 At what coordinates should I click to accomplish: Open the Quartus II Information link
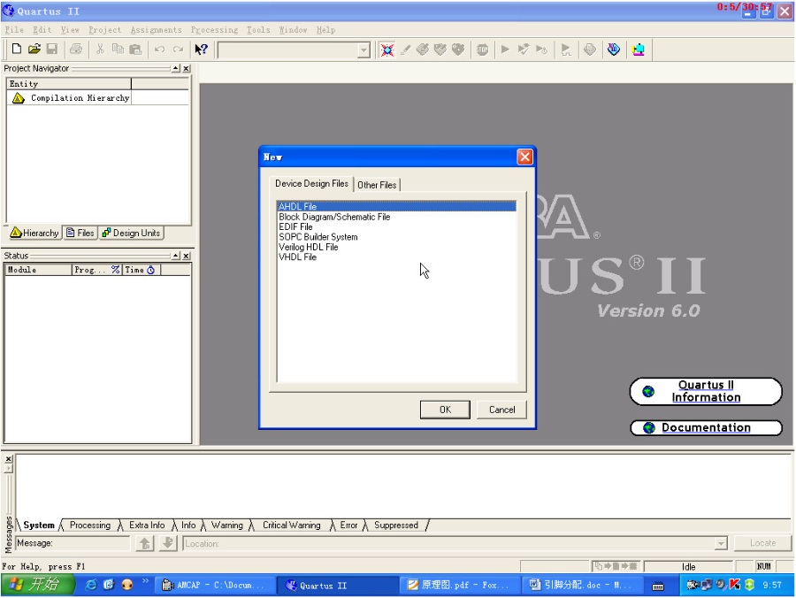(x=706, y=391)
